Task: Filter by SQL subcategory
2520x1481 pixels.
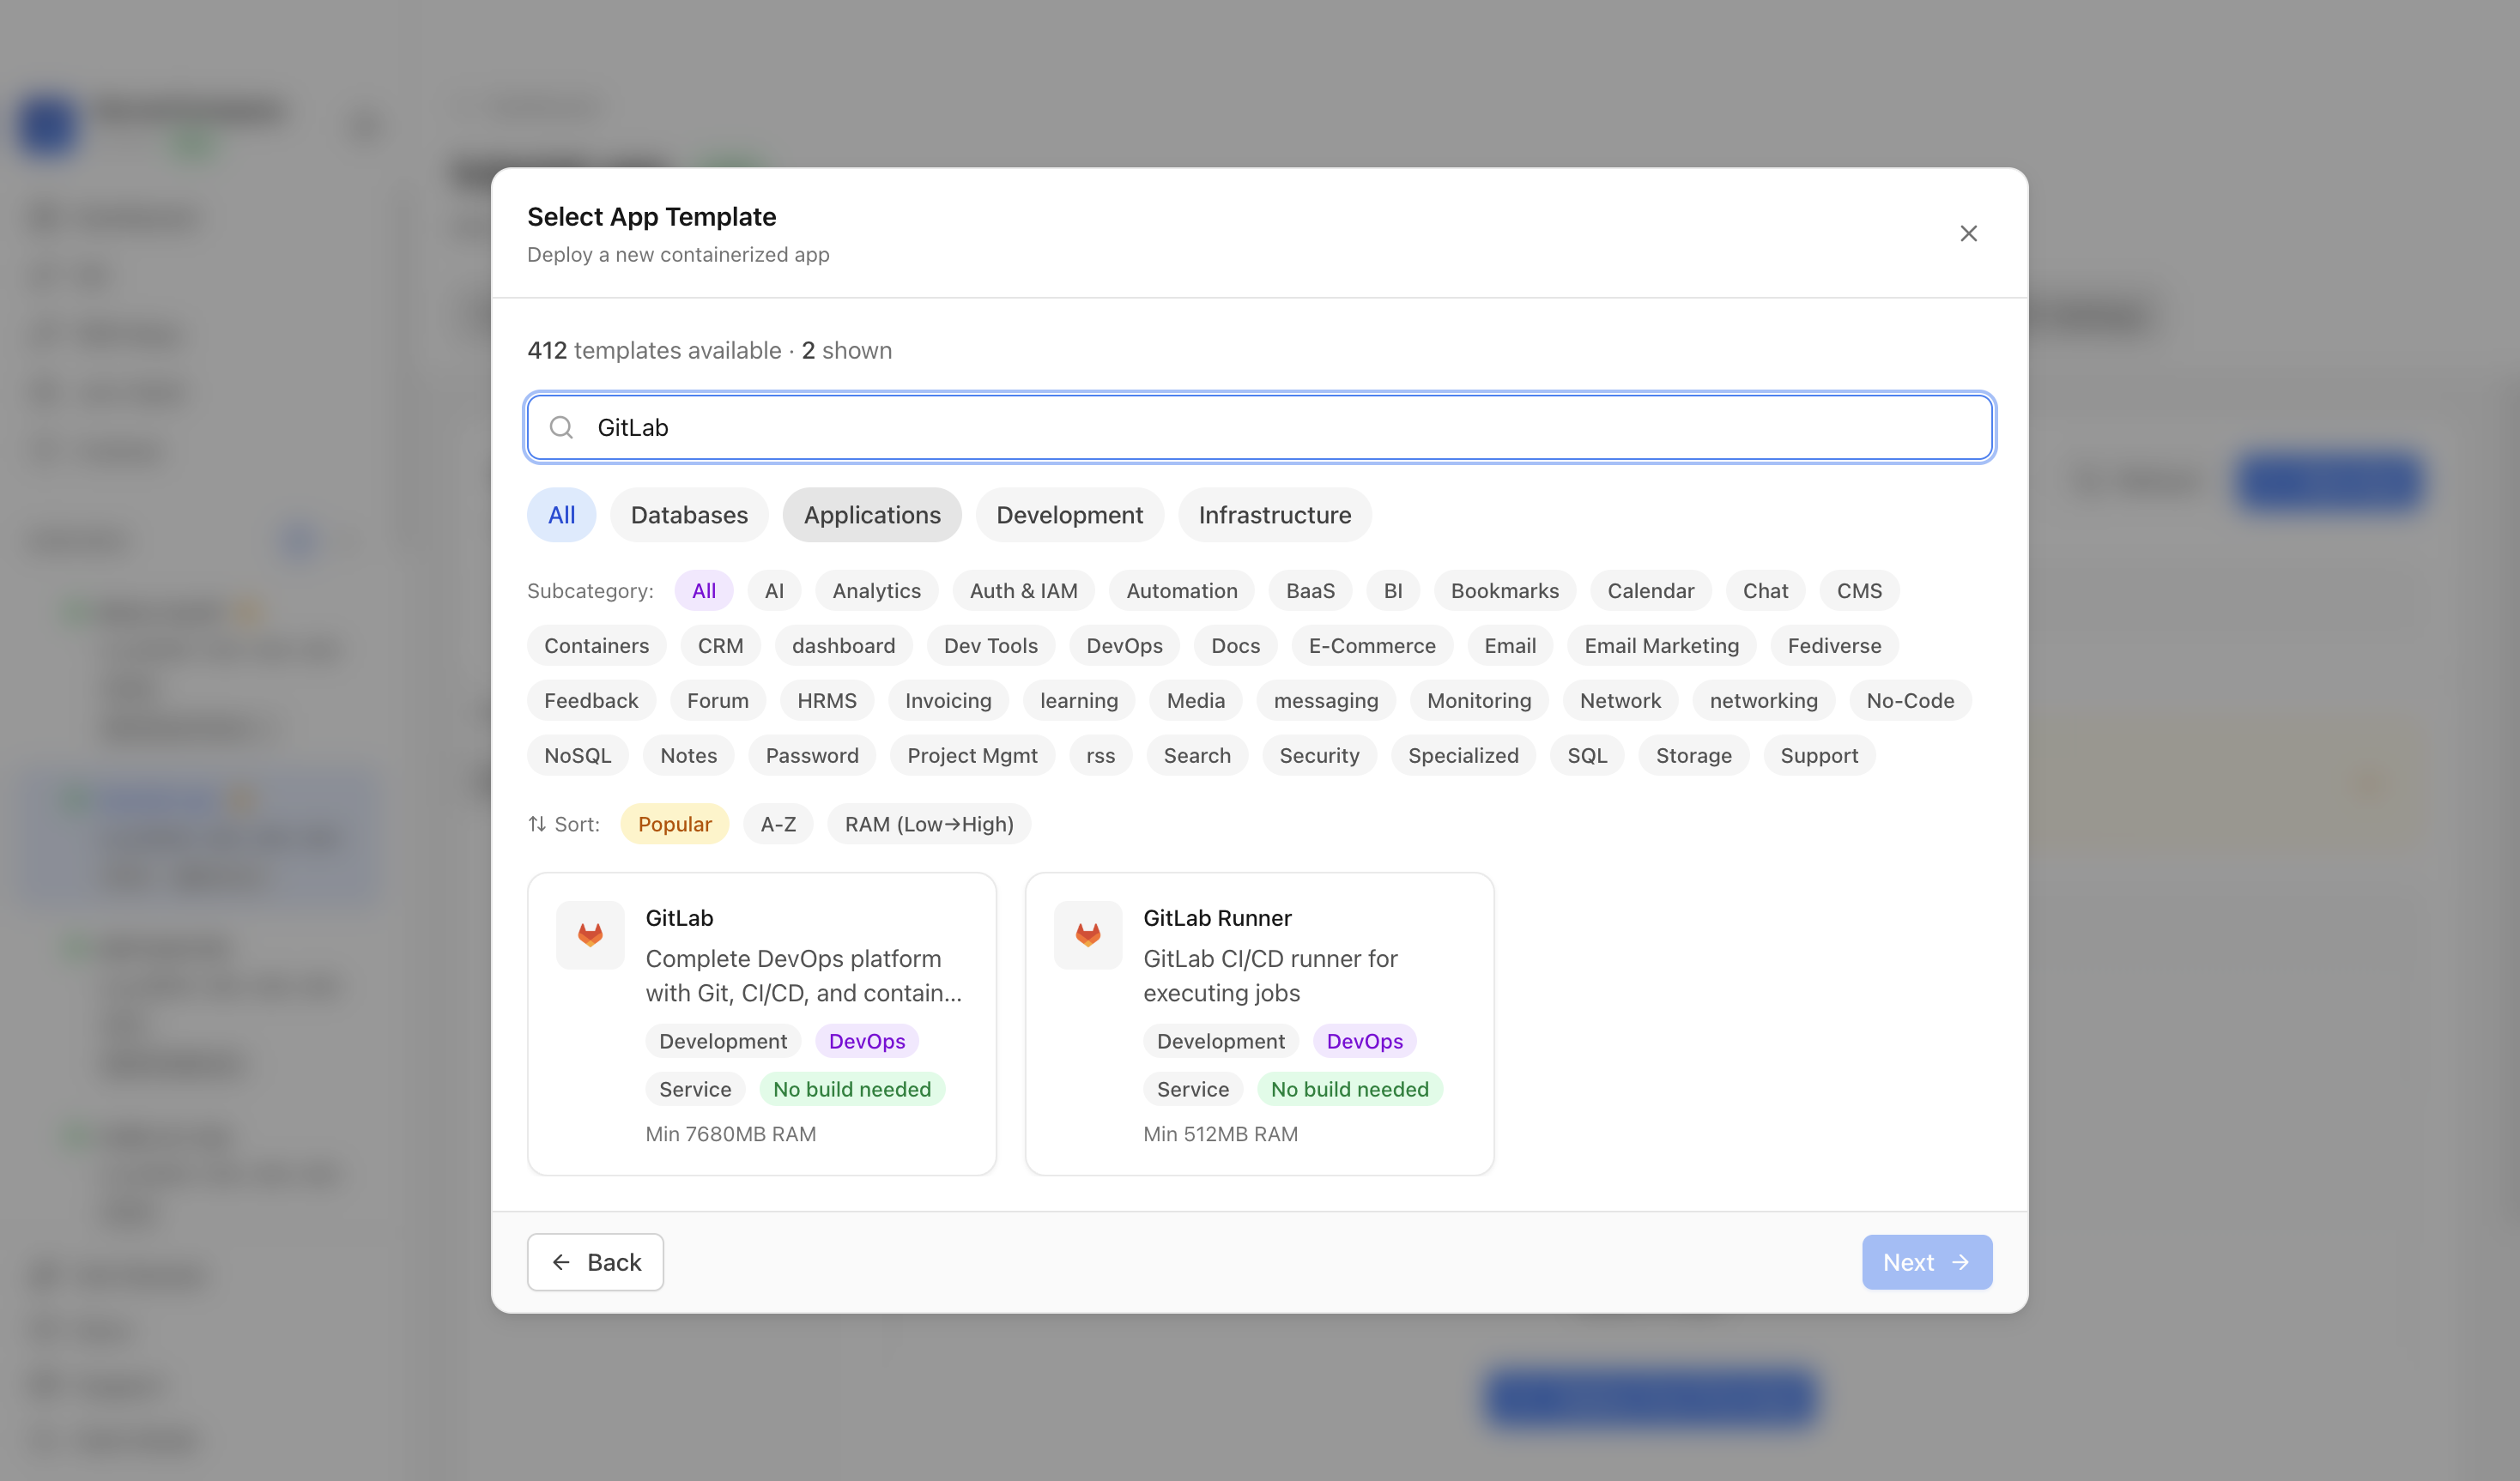Action: pyautogui.click(x=1587, y=756)
